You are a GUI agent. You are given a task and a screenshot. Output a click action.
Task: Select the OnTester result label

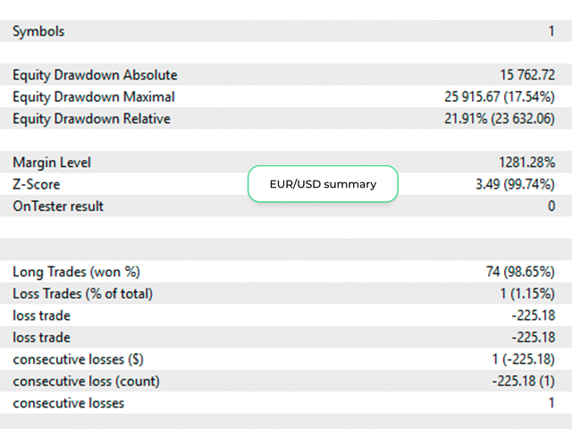58,206
